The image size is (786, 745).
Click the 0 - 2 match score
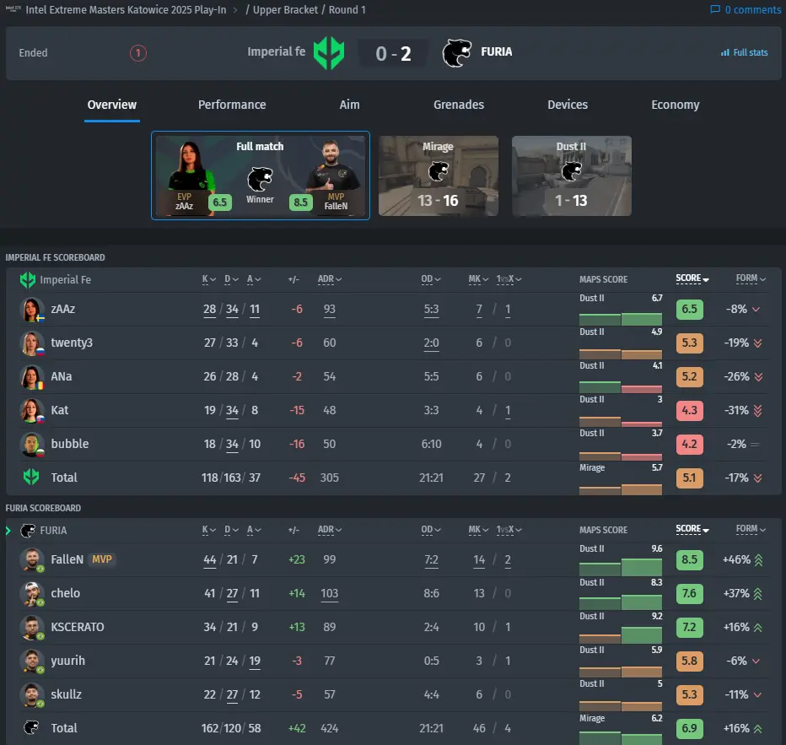coord(394,53)
